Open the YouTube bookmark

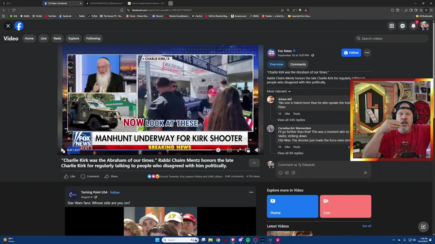pos(51,16)
